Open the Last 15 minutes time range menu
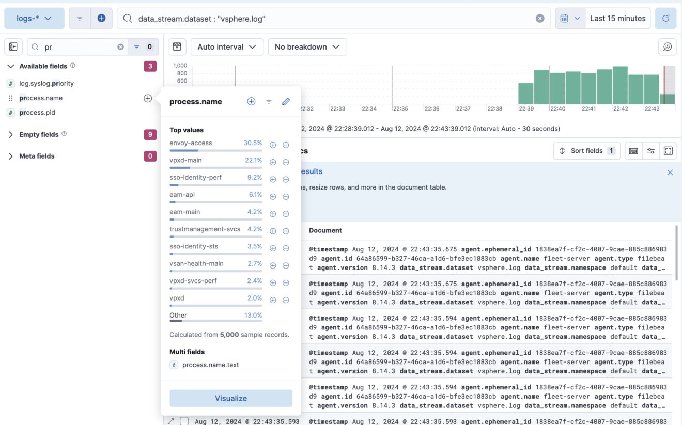This screenshot has height=425, width=682. pyautogui.click(x=618, y=18)
